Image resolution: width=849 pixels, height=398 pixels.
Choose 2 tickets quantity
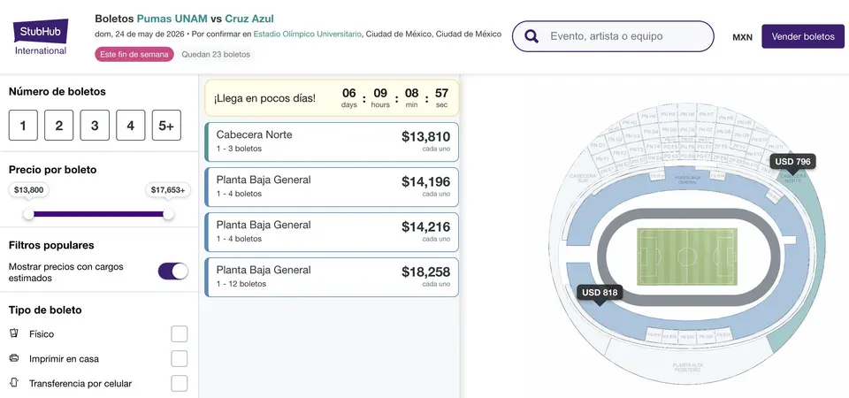(x=59, y=125)
